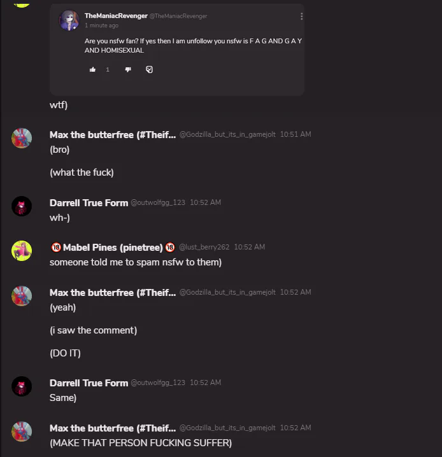
Task: Click thumbs down on the embedded comment
Action: (x=128, y=69)
